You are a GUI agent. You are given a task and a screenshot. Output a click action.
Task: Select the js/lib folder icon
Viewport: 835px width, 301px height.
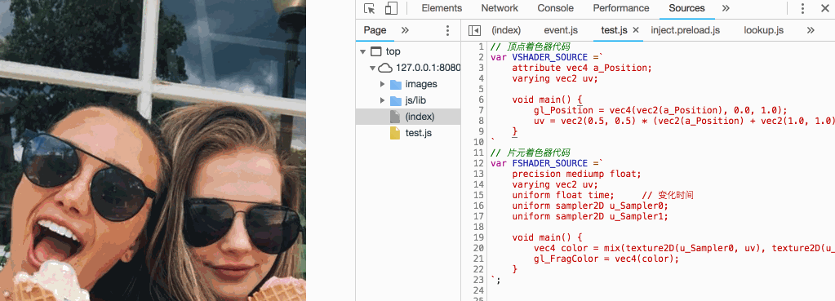(396, 100)
